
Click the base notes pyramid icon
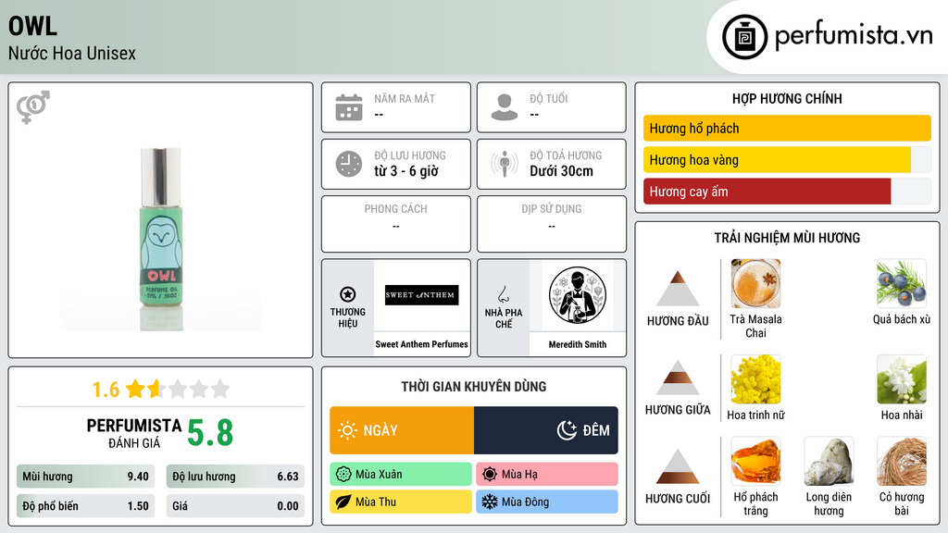(678, 466)
